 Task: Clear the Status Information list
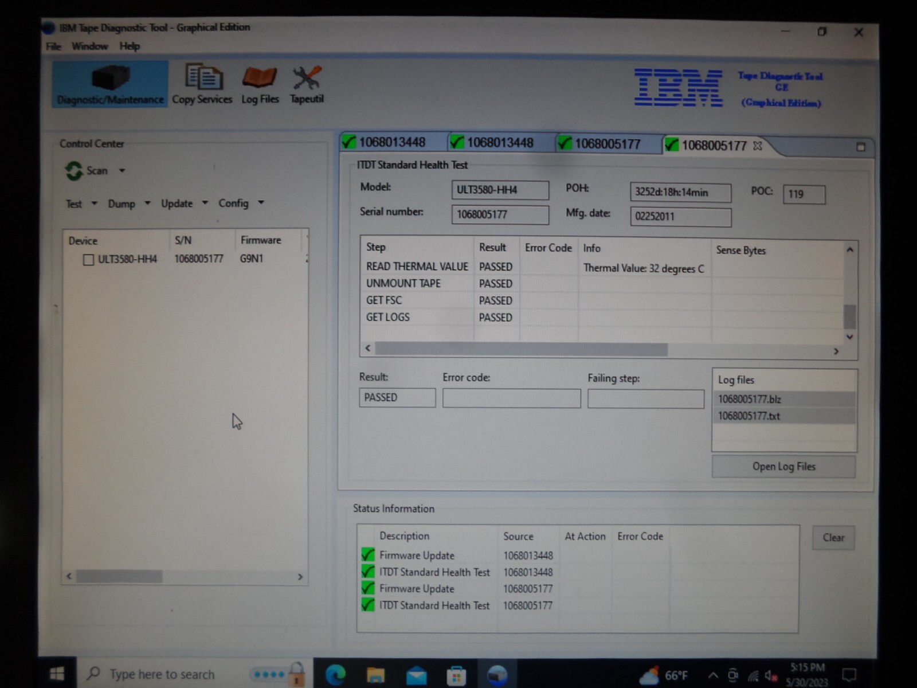click(833, 538)
